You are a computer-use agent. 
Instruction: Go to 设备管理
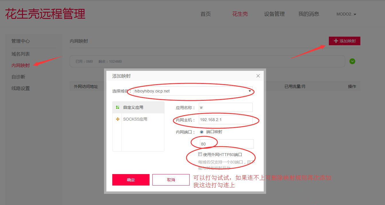[274, 14]
